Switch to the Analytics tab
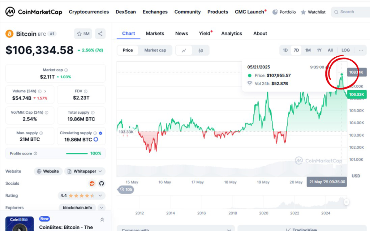The height and width of the screenshot is (231, 370). tap(232, 34)
